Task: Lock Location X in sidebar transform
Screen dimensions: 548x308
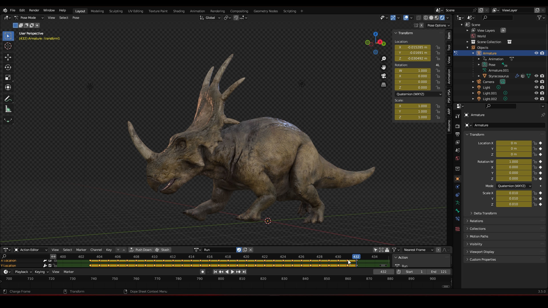Action: pyautogui.click(x=438, y=47)
